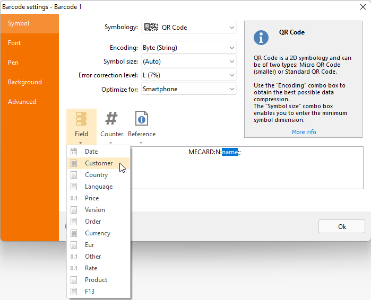Expand the Optimize for Smartphone dropdown
This screenshot has height=300, width=371.
point(189,89)
